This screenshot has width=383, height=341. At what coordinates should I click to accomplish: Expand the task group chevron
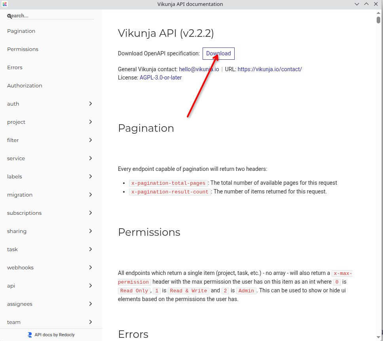91,249
